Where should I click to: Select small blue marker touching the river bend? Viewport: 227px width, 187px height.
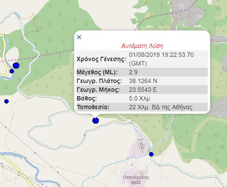(x=12, y=71)
